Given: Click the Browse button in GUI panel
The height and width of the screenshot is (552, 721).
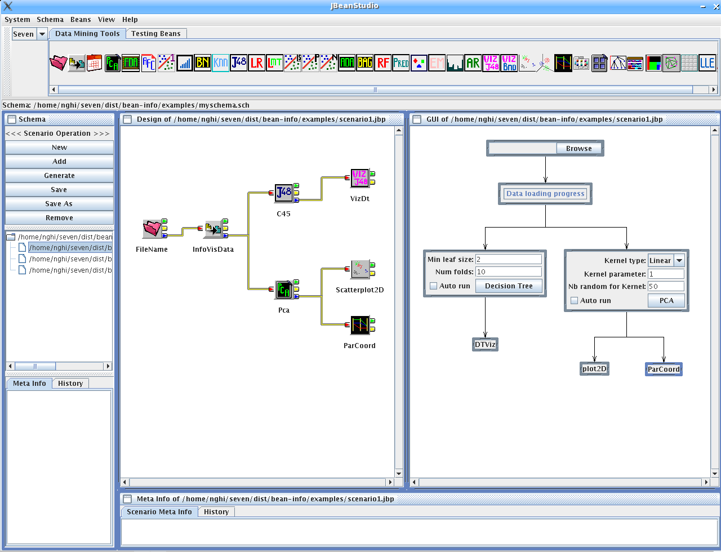Looking at the screenshot, I should [x=579, y=149].
